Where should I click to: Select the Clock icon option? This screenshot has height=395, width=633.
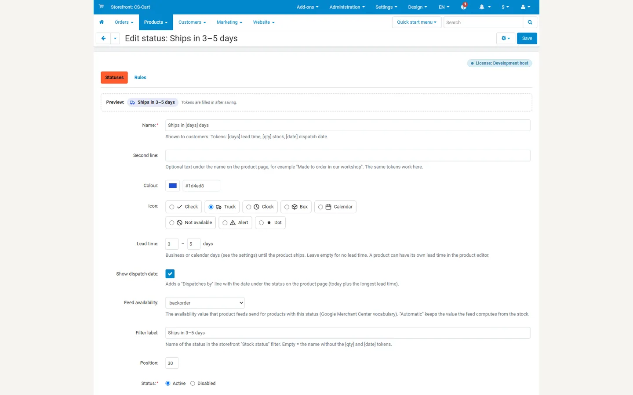260,207
